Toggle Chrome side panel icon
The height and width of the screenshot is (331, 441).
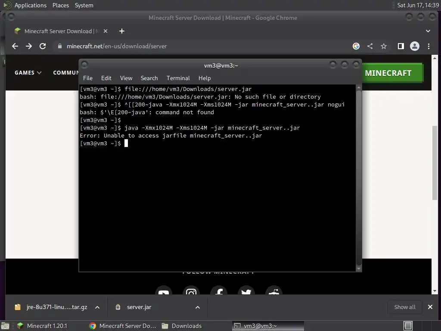401,46
